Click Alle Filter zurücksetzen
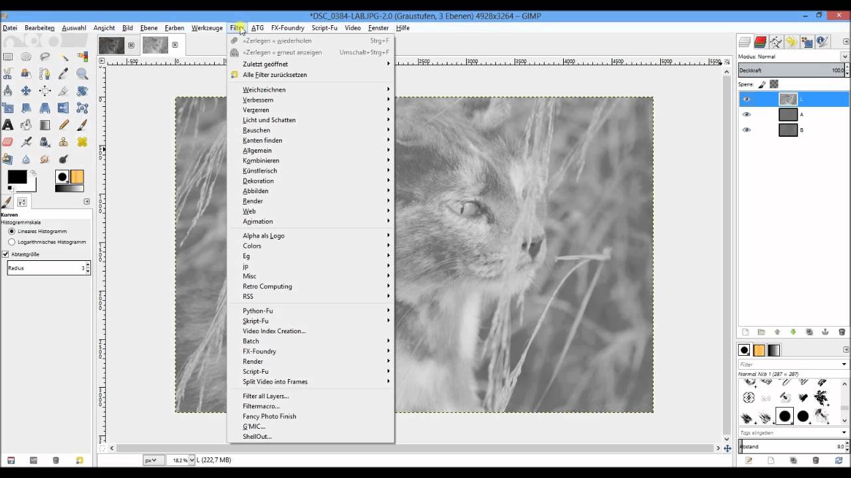This screenshot has width=851, height=478. click(x=310, y=75)
